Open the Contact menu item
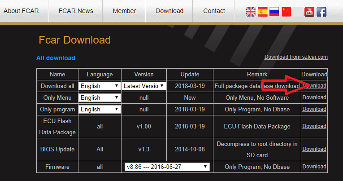343x181 pixels. (214, 11)
